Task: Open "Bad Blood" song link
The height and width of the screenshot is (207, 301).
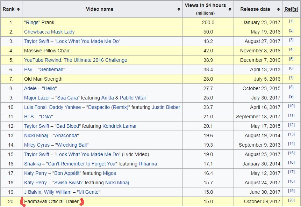Action: point(67,126)
